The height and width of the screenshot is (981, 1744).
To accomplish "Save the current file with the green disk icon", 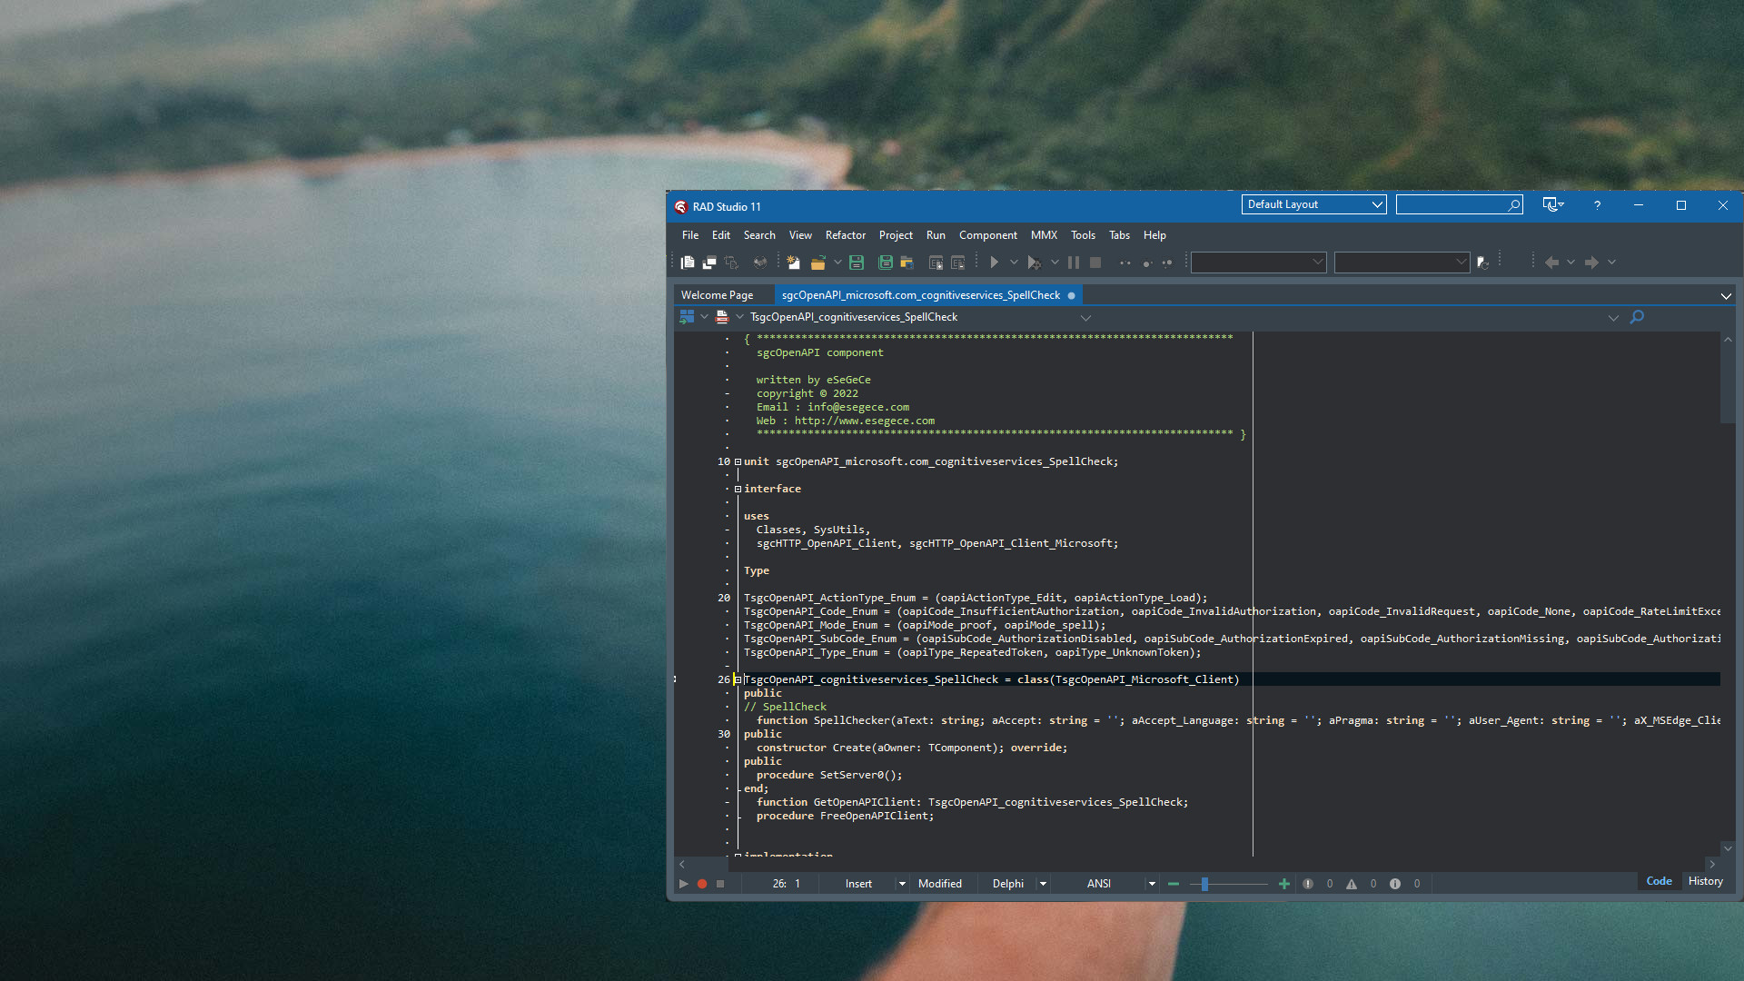I will (x=856, y=263).
